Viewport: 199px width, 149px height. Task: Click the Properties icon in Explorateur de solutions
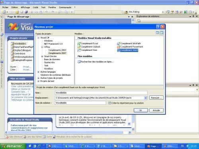139,21
